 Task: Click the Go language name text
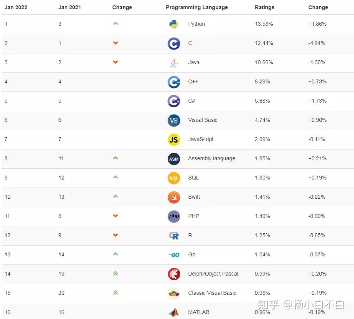(191, 254)
